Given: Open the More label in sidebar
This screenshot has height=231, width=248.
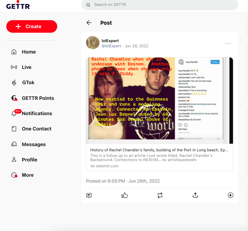Looking at the screenshot, I should (28, 175).
